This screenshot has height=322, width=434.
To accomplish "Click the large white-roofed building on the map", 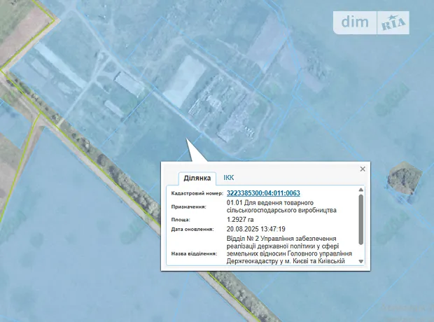I will coord(181,80).
